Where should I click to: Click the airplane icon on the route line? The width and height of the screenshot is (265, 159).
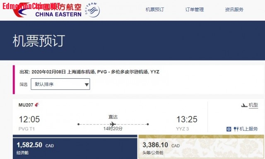[113, 124]
